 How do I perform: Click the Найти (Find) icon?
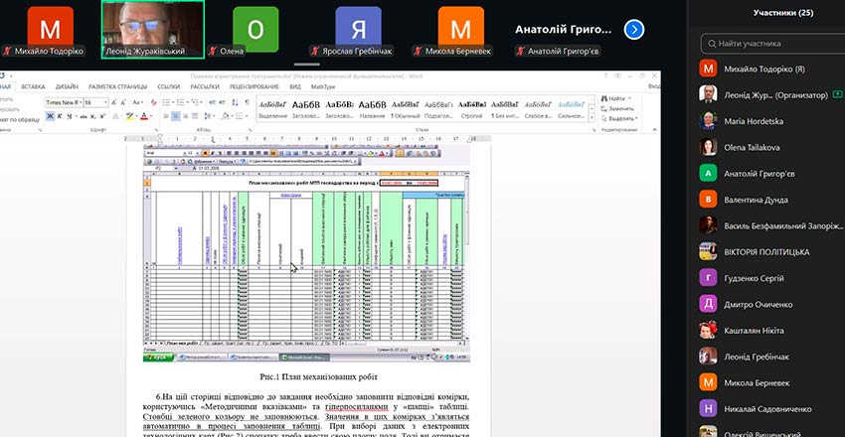607,99
